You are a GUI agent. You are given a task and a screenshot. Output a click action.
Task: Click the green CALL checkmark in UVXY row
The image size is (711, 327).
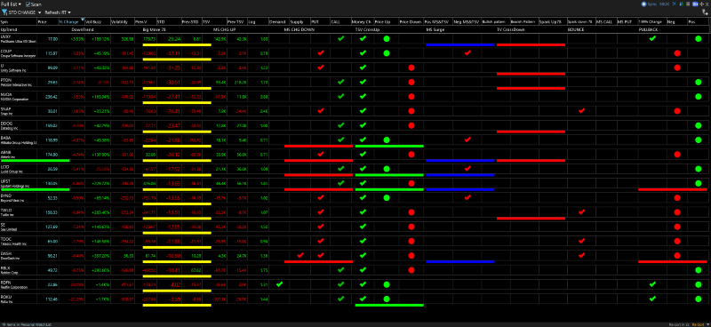[x=341, y=38]
